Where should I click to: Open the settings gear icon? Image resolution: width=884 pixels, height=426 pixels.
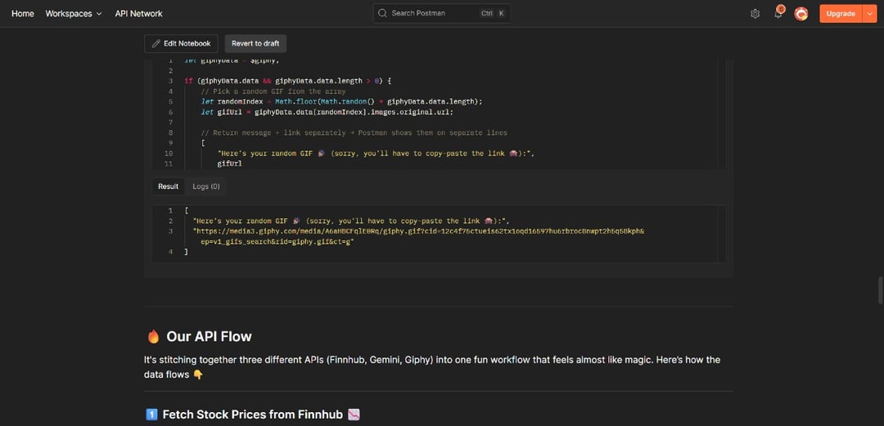[755, 14]
